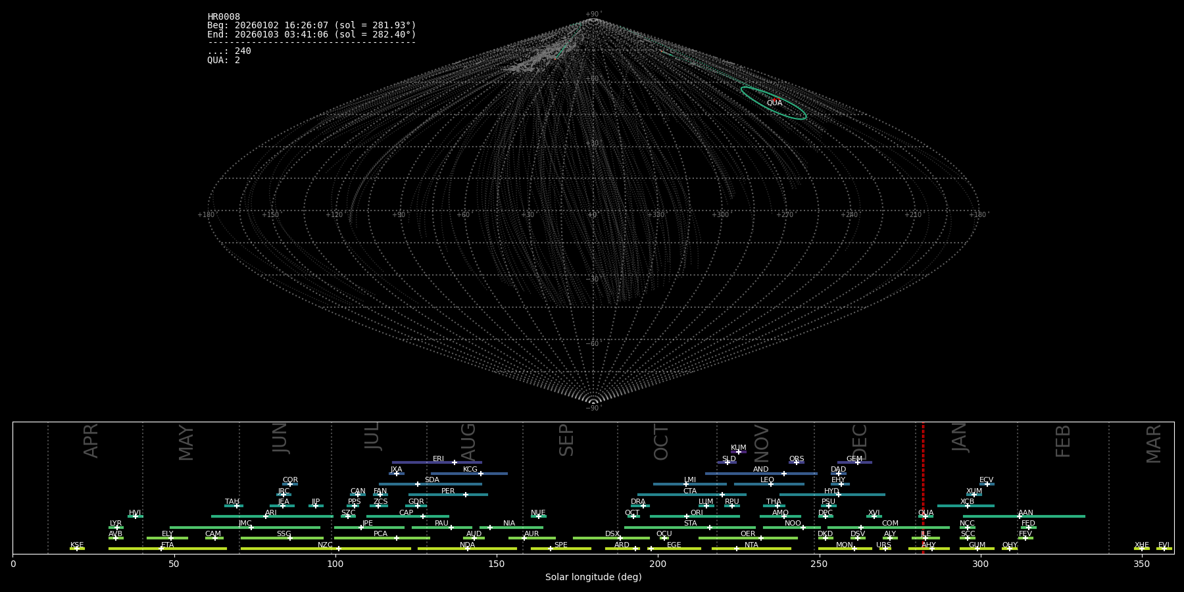The image size is (1184, 592).
Task: Click the '...: 240' count line
Action: [229, 51]
